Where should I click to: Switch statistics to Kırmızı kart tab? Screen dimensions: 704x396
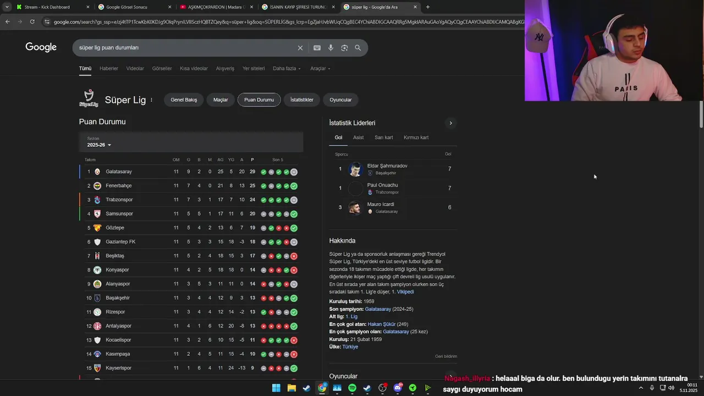416,137
